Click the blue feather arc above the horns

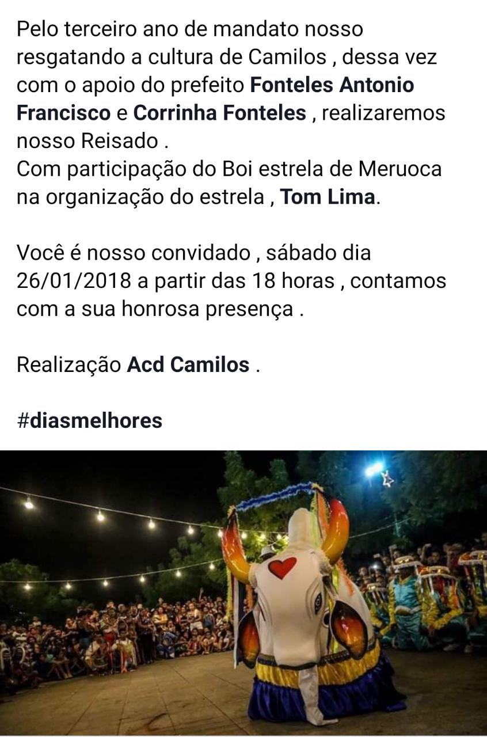click(276, 496)
